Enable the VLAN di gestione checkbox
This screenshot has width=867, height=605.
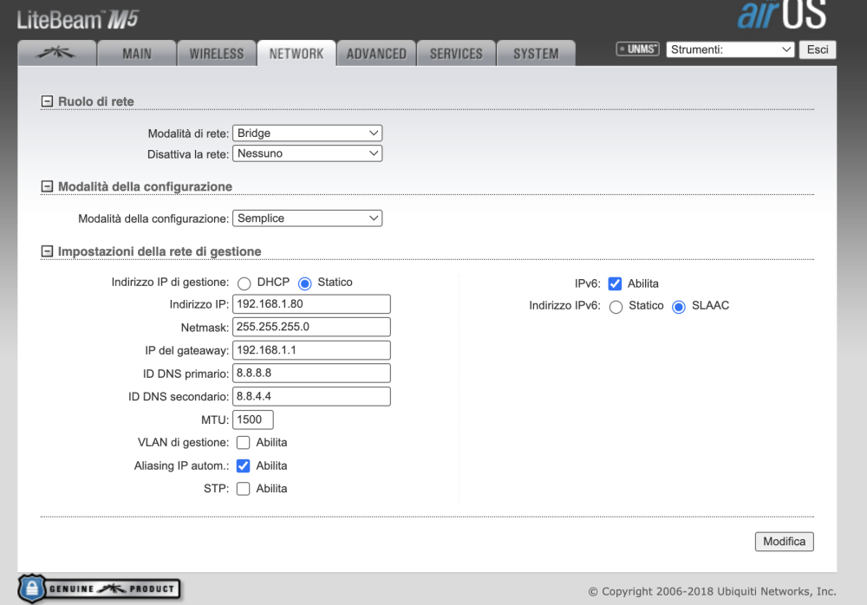click(x=244, y=443)
